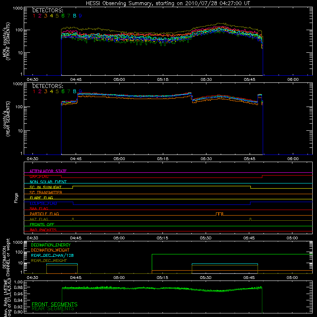Click the 04:45 tick under front segments plot
This screenshot has height=317, width=317.
point(76,80)
